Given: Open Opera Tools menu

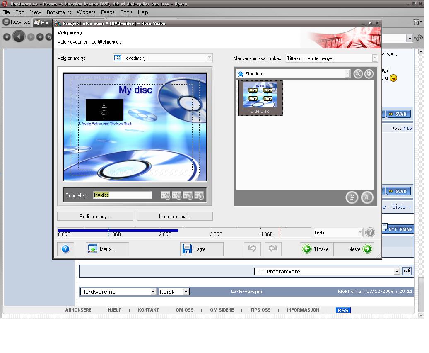Looking at the screenshot, I should coord(126,12).
